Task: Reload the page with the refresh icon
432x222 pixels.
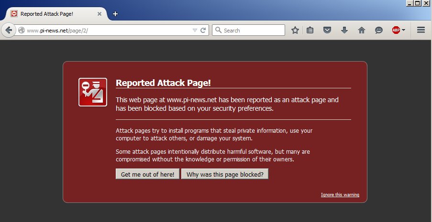Action: coord(203,30)
